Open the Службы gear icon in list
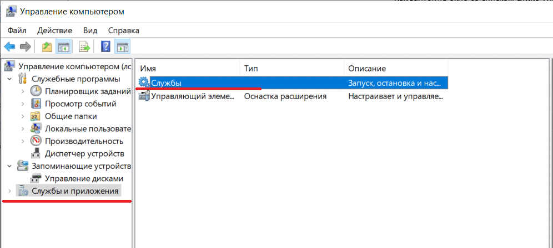 [144, 82]
